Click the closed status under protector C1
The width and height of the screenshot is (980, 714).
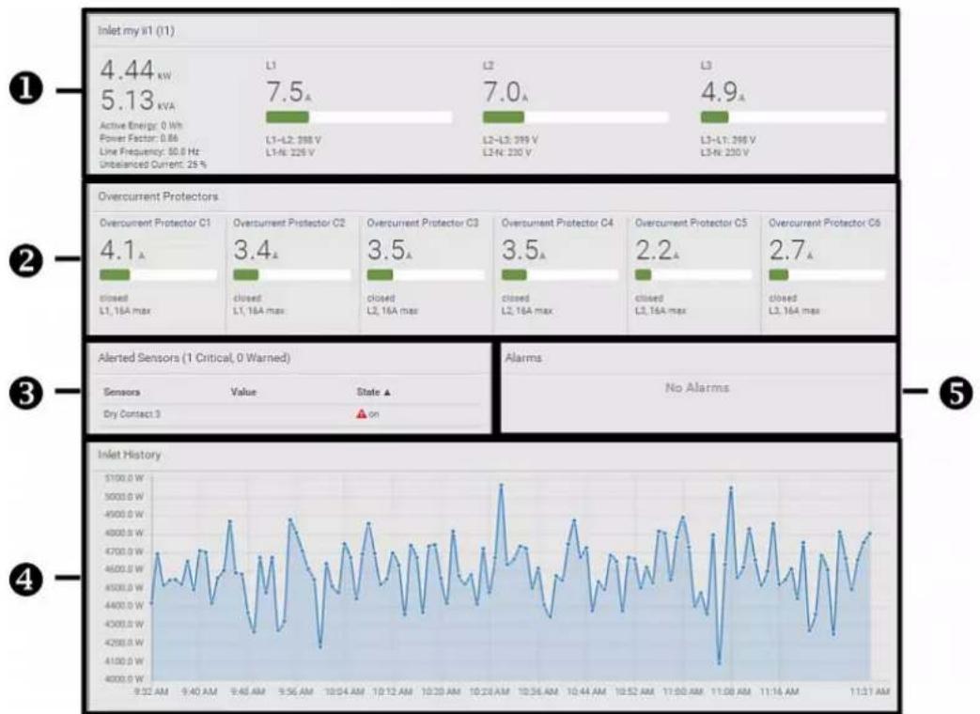coord(113,298)
